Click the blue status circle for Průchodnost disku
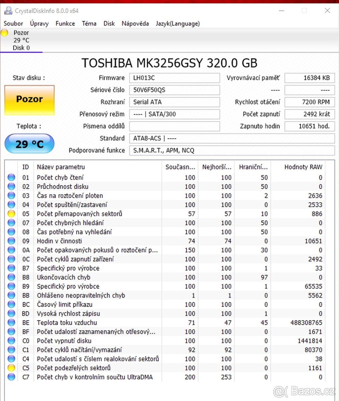This screenshot has height=401, width=339. tap(11, 186)
